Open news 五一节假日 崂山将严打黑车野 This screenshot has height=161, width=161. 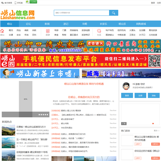point(32,140)
